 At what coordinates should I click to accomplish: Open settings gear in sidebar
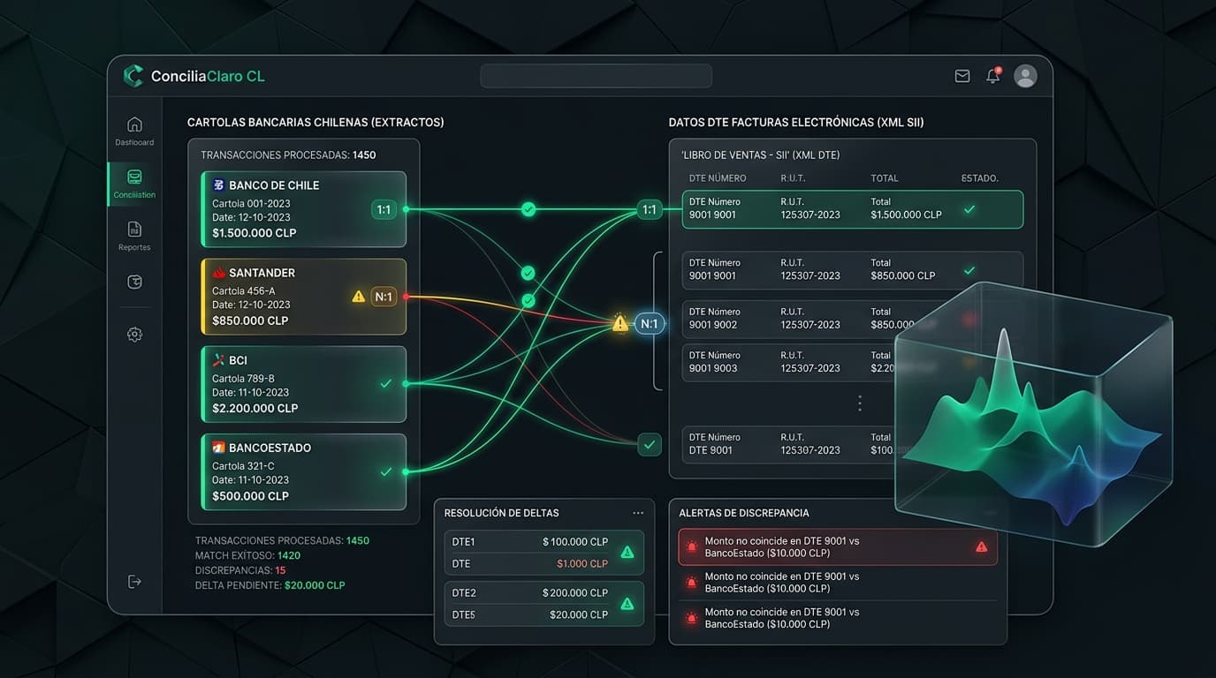pos(134,335)
